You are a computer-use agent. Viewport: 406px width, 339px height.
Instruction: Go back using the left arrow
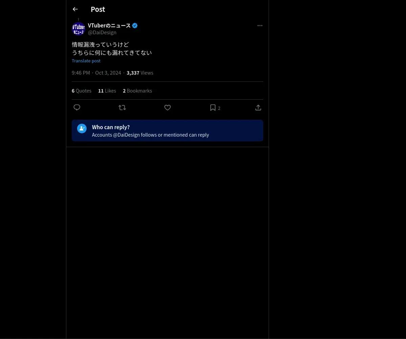click(x=75, y=9)
